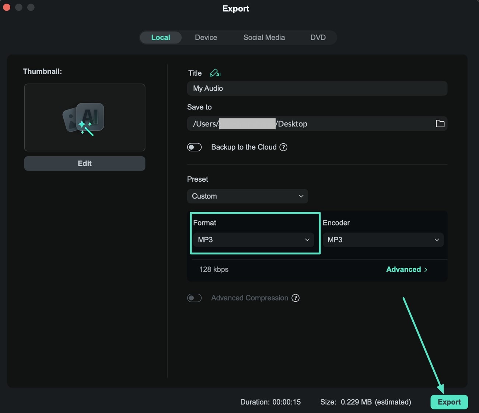Click the AI thumbnail placeholder image
Image resolution: width=479 pixels, height=413 pixels.
85,118
